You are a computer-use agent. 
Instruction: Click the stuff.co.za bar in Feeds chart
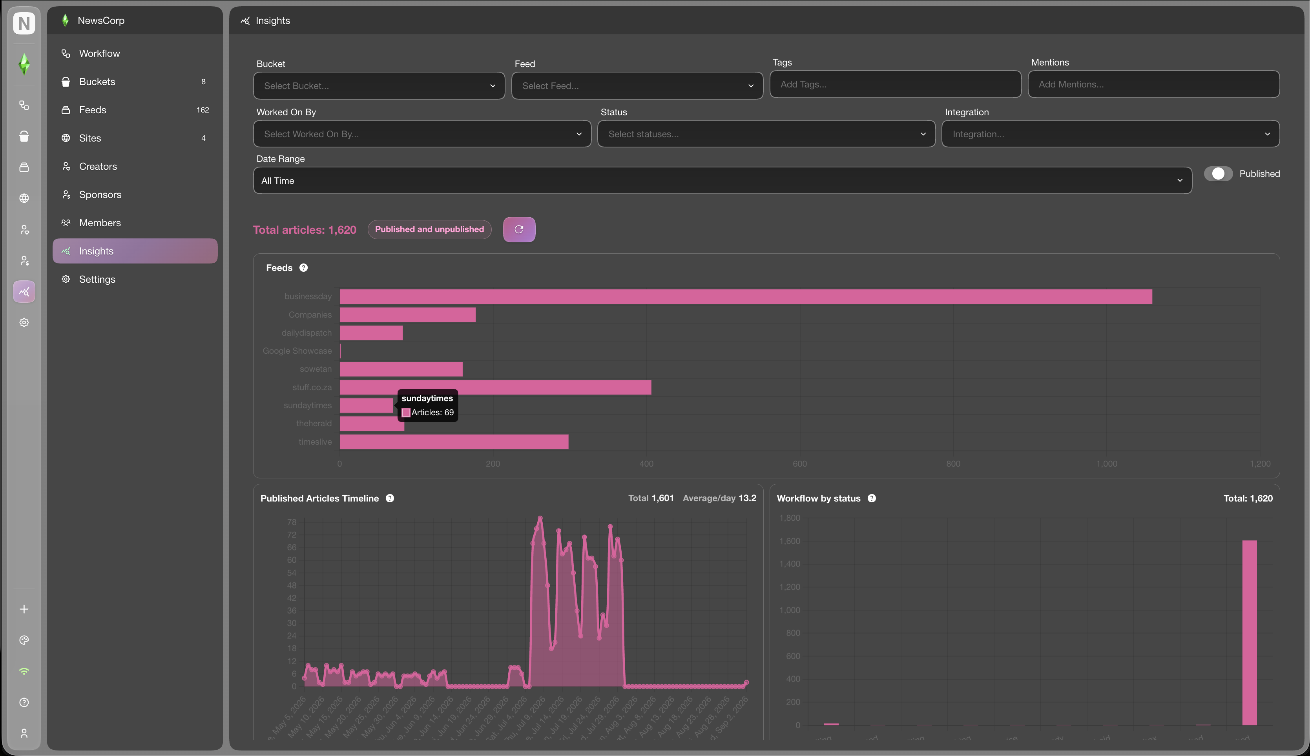[495, 387]
